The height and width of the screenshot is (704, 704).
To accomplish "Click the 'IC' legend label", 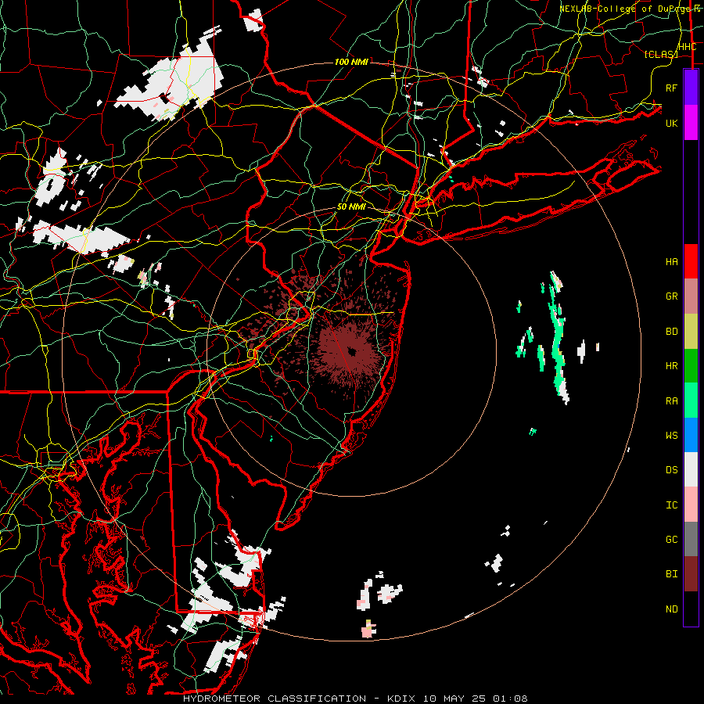I will pos(672,505).
